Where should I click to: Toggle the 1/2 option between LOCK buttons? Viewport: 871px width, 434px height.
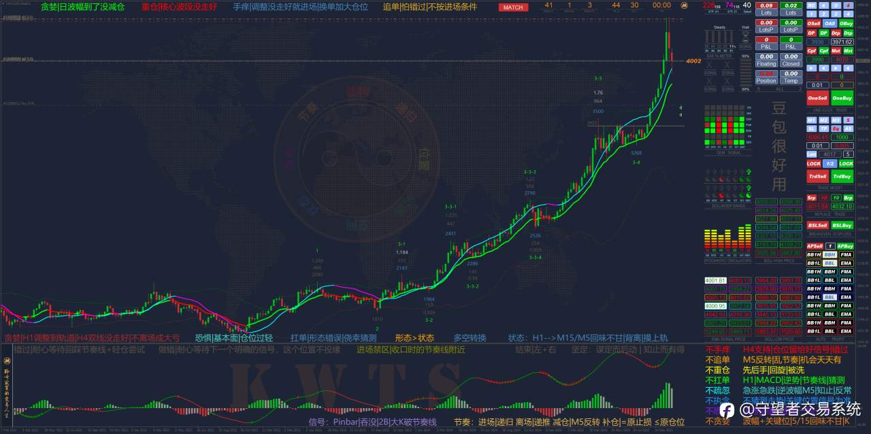point(829,163)
